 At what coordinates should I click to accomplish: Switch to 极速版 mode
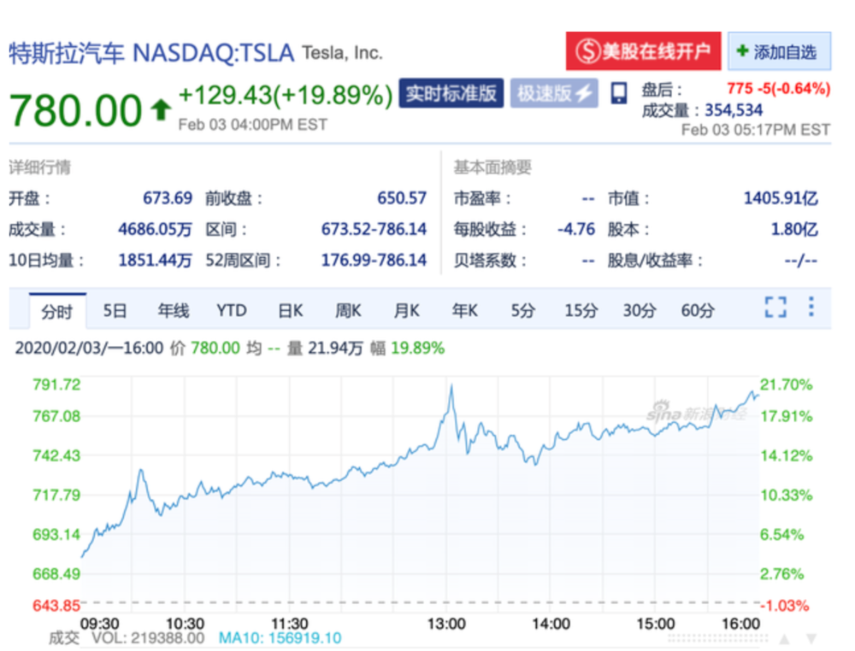(x=554, y=93)
